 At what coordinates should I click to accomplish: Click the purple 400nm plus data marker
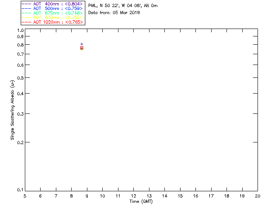coord(82,44)
